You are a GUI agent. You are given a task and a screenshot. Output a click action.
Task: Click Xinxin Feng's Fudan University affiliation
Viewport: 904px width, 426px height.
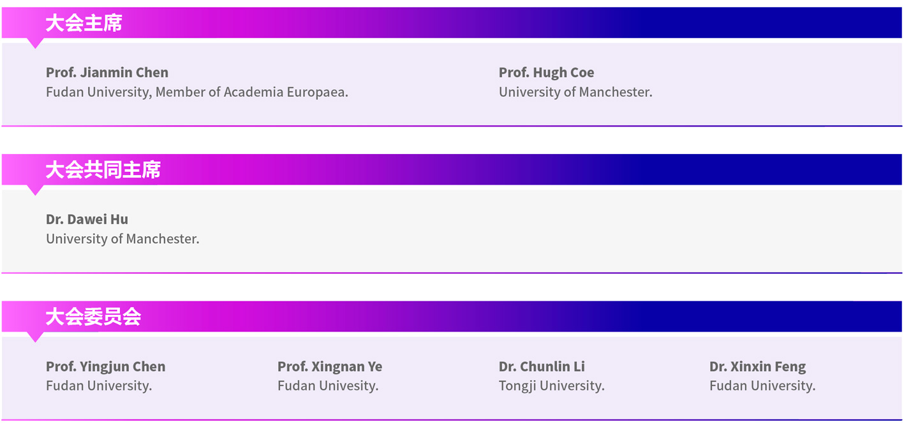(x=762, y=386)
